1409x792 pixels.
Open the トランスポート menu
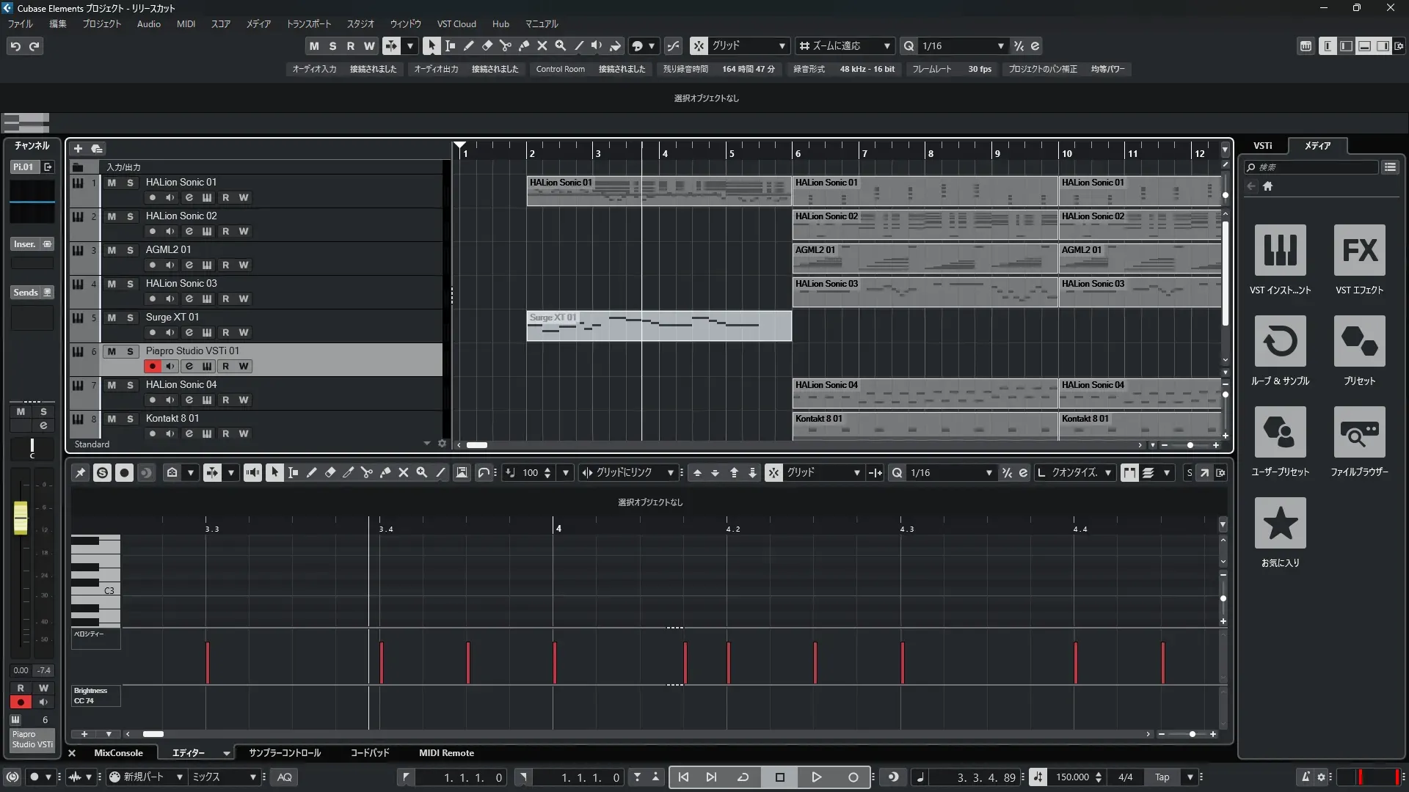click(x=308, y=24)
